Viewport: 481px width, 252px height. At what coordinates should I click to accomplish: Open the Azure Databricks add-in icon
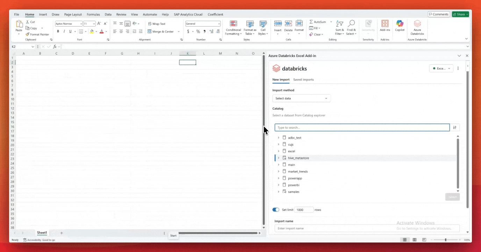pyautogui.click(x=417, y=24)
